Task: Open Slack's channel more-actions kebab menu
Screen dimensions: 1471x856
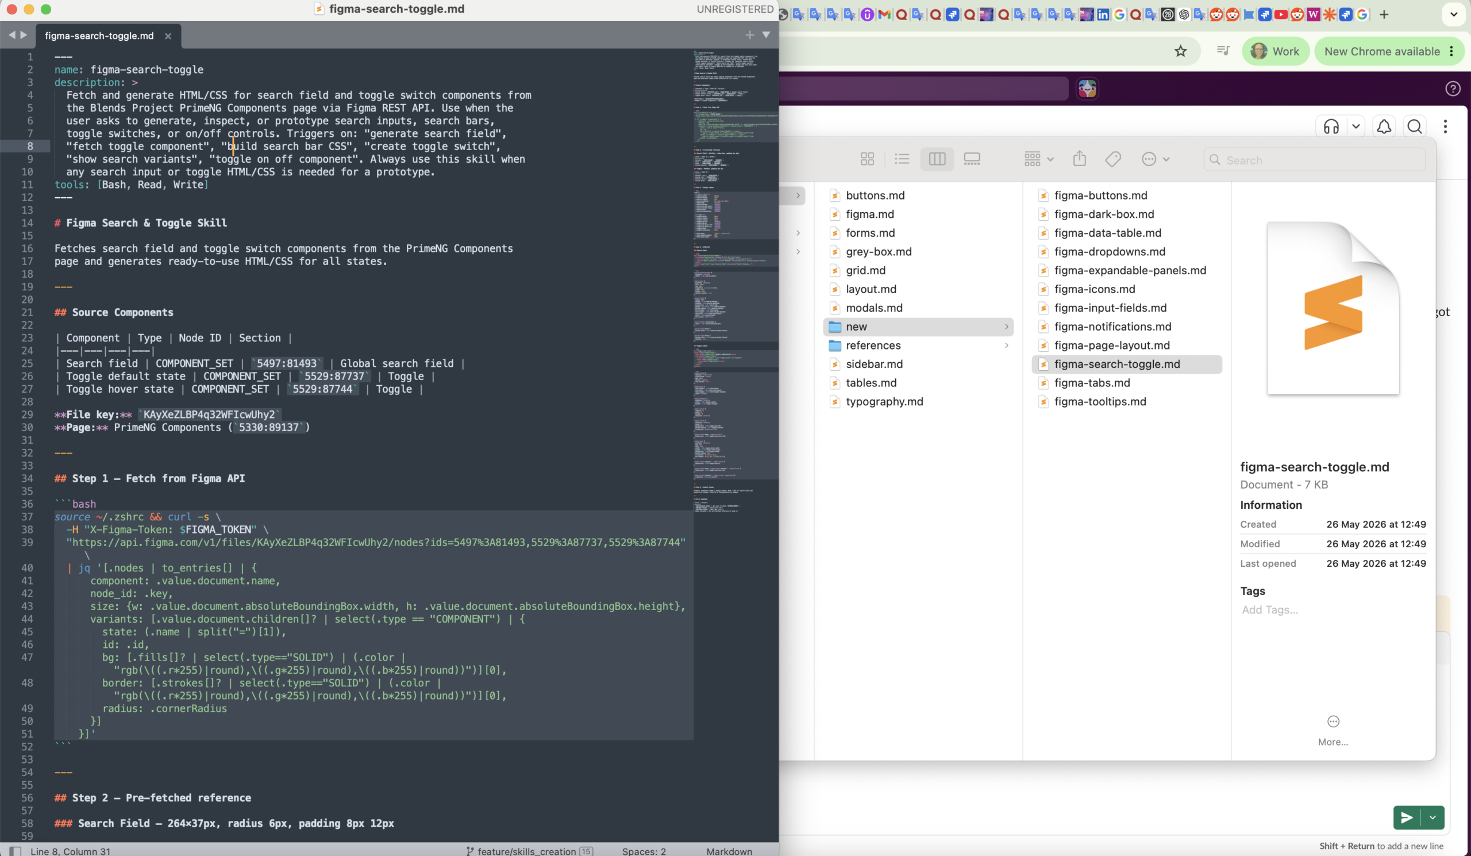Action: point(1445,126)
